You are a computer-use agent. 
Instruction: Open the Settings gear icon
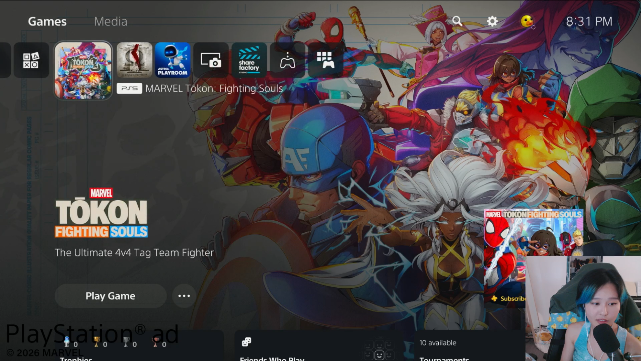[492, 21]
